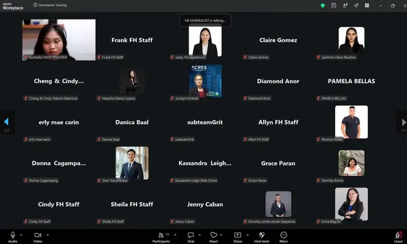The height and width of the screenshot is (244, 407).
Task: Click the 'Cheng & Cindy...' tile name
Action: point(58,81)
